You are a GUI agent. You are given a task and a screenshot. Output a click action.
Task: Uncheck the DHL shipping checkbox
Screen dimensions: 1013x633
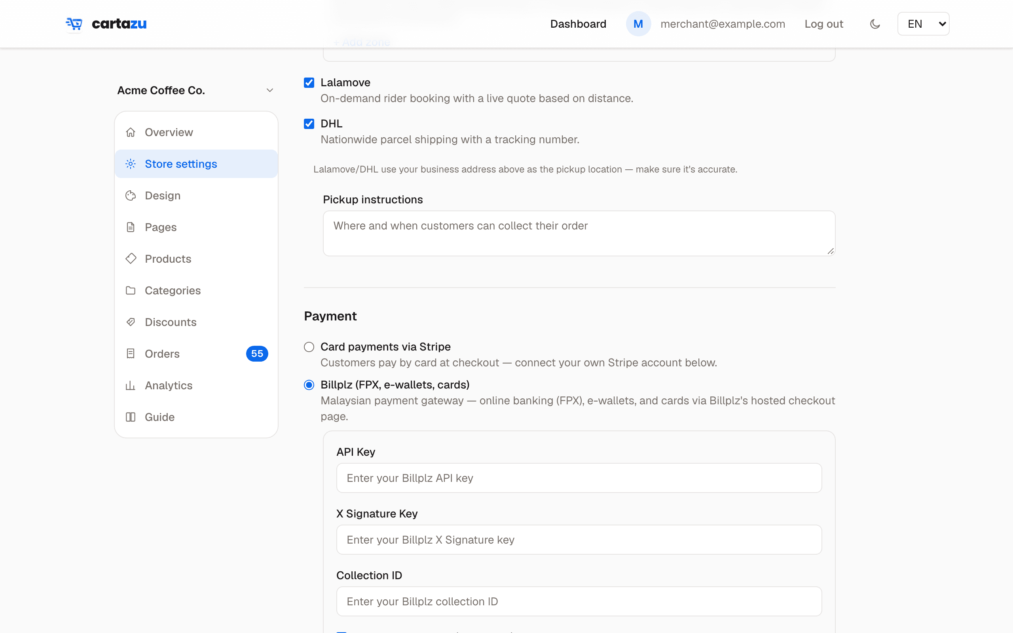[309, 123]
